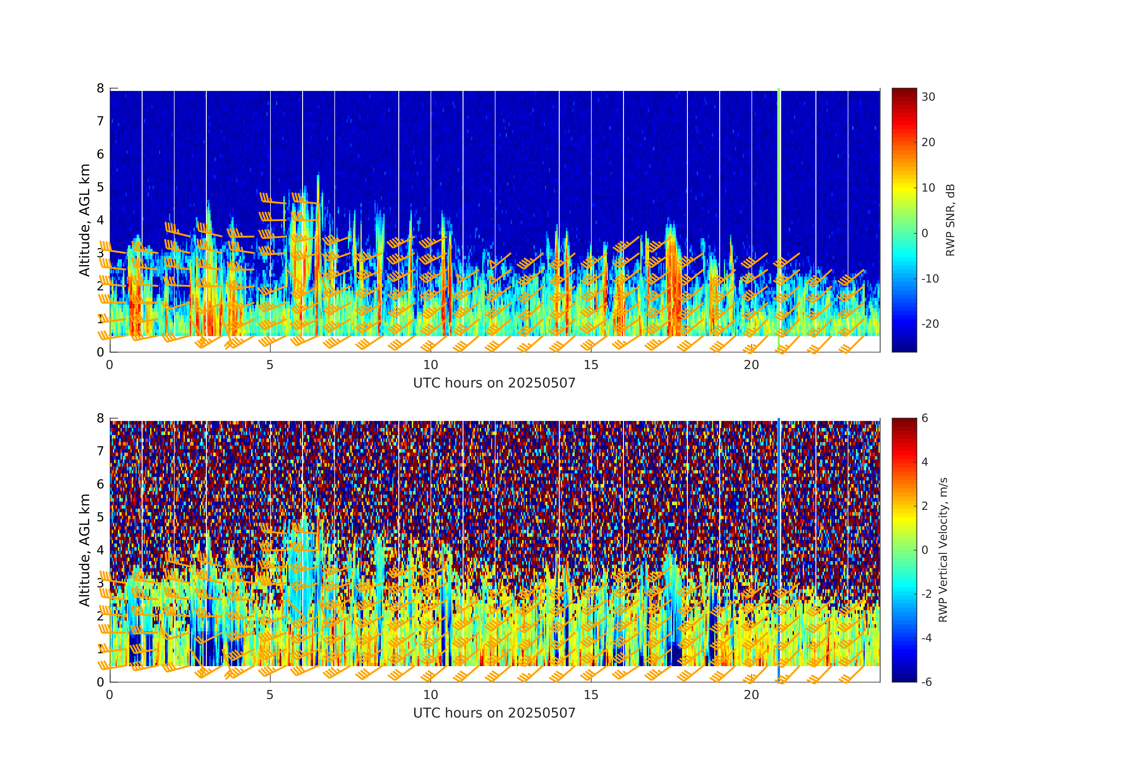The height and width of the screenshot is (770, 1122).
Task: Click the top plot's 'UTC hours on 20250507' label
Action: point(494,383)
